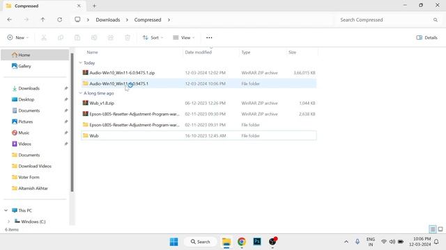Click the Share icon in toolbar
The width and height of the screenshot is (446, 250).
111,37
